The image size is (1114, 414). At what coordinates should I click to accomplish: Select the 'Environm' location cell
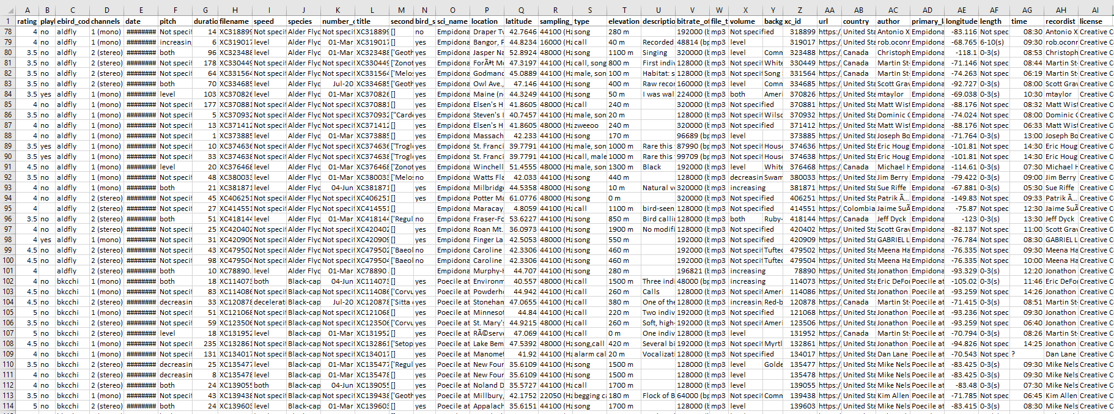pos(487,281)
